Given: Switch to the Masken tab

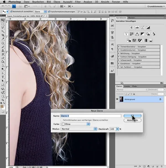Looking at the screenshot, I should (131, 17).
